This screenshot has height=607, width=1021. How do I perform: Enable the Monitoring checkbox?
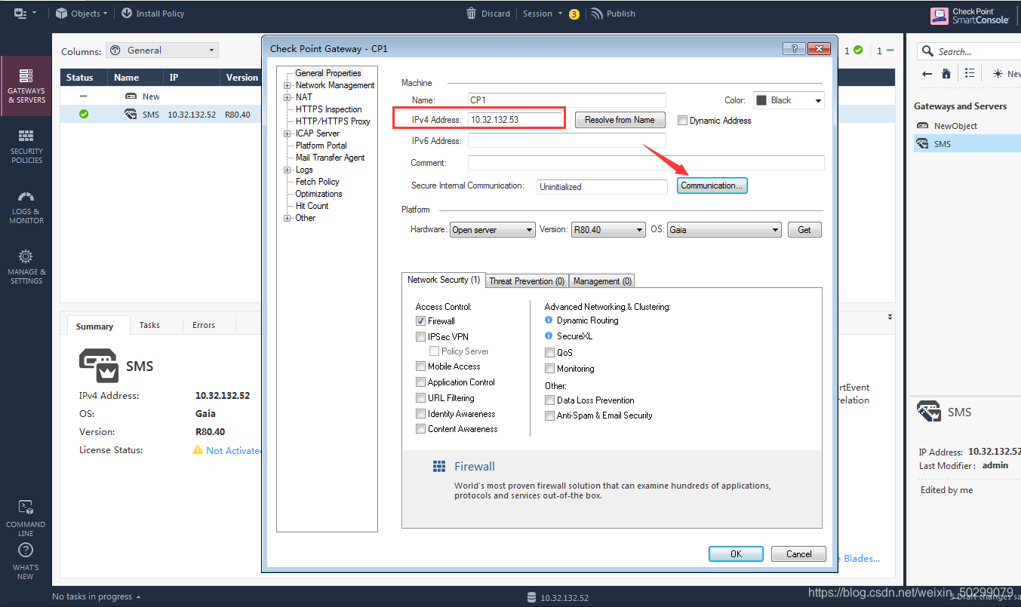(x=549, y=369)
